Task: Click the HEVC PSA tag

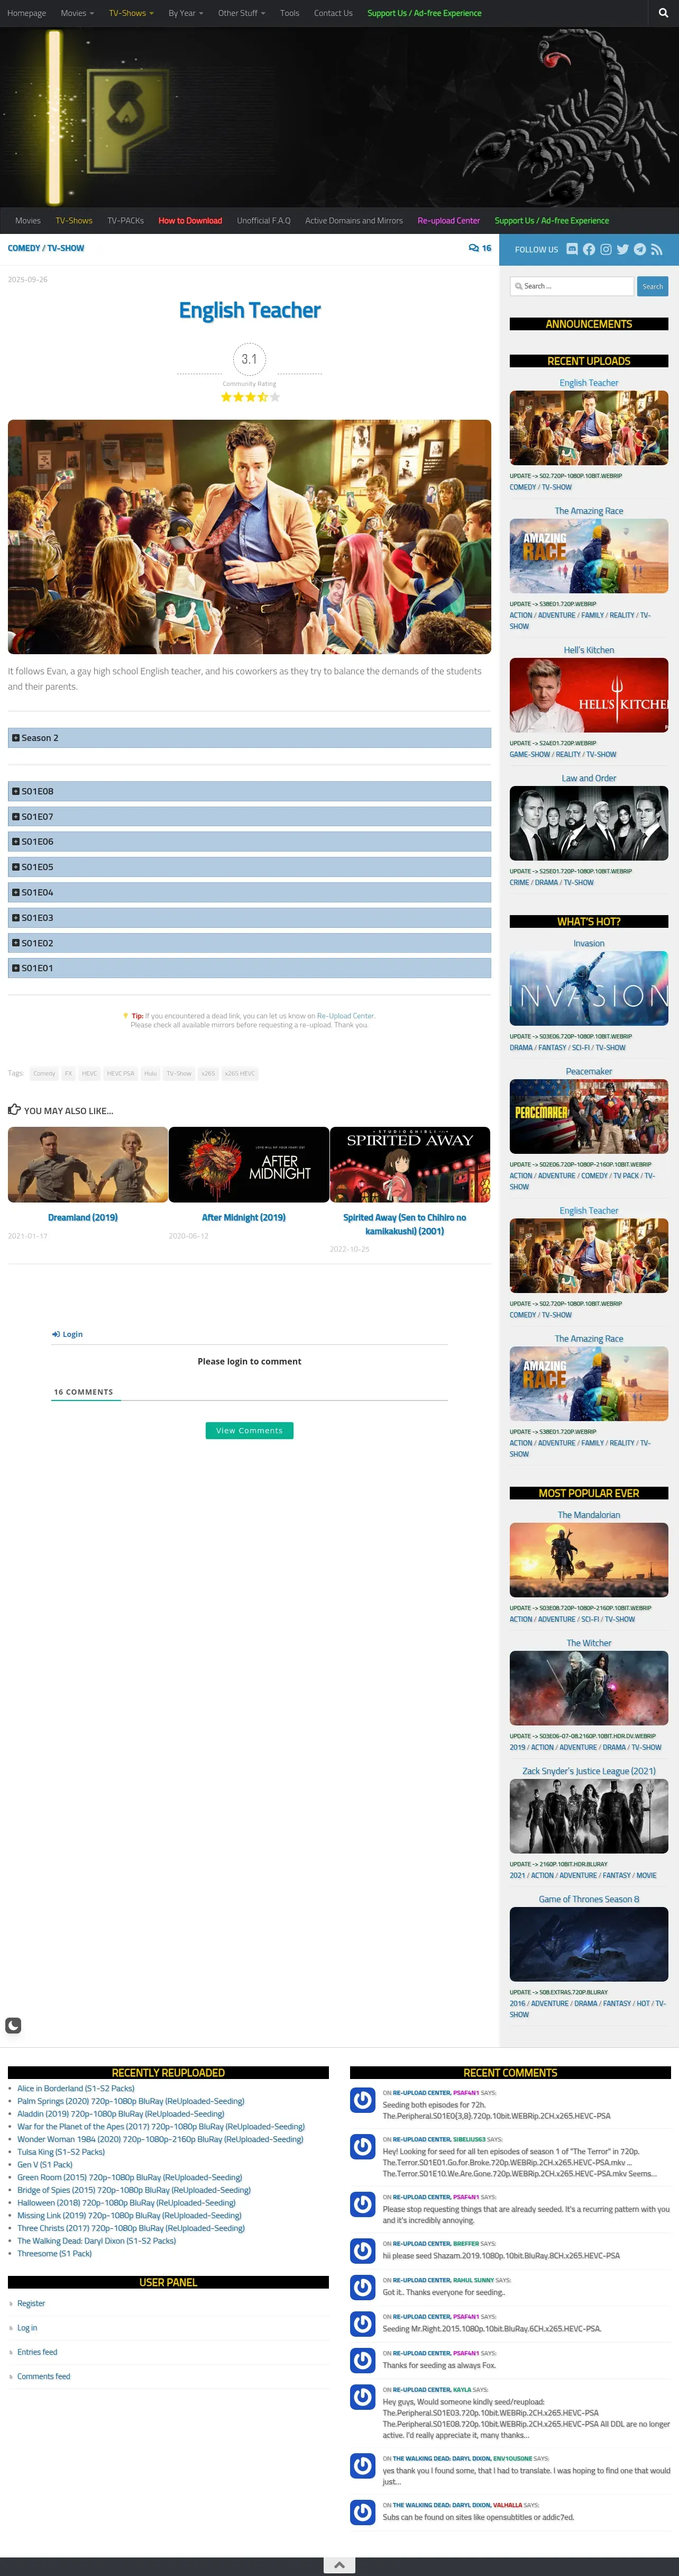Action: click(x=121, y=1073)
